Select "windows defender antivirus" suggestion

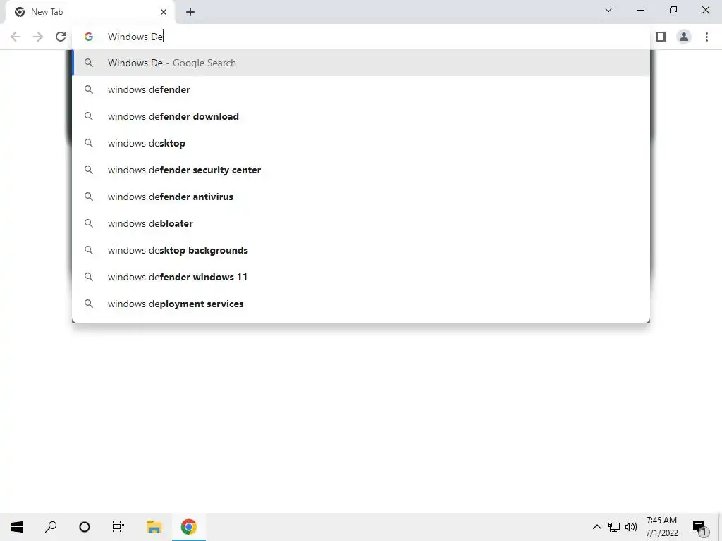(361, 197)
